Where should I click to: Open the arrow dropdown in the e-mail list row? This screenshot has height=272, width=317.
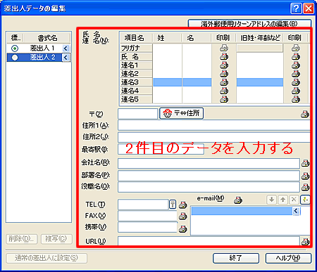point(296,211)
